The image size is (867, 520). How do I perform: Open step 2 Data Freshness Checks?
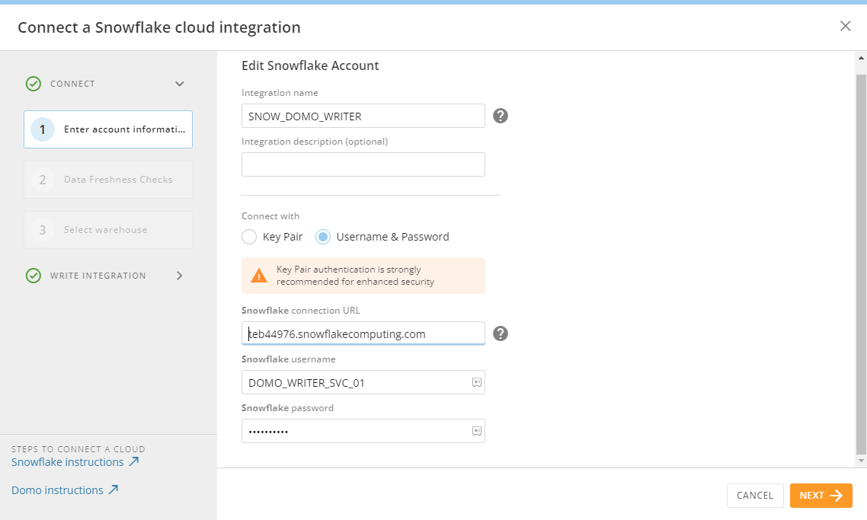(x=108, y=180)
